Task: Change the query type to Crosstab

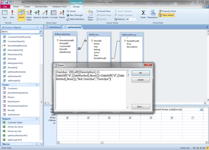Action: 53,14
